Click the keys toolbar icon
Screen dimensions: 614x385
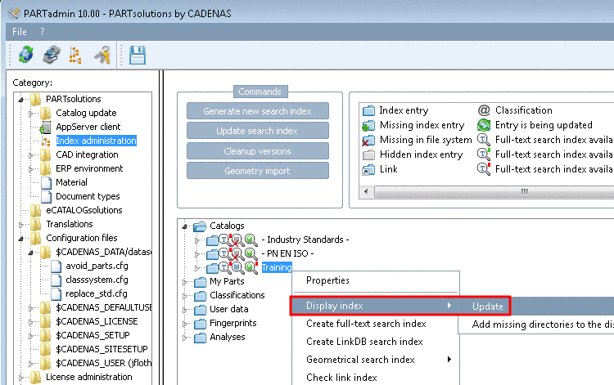click(x=102, y=54)
